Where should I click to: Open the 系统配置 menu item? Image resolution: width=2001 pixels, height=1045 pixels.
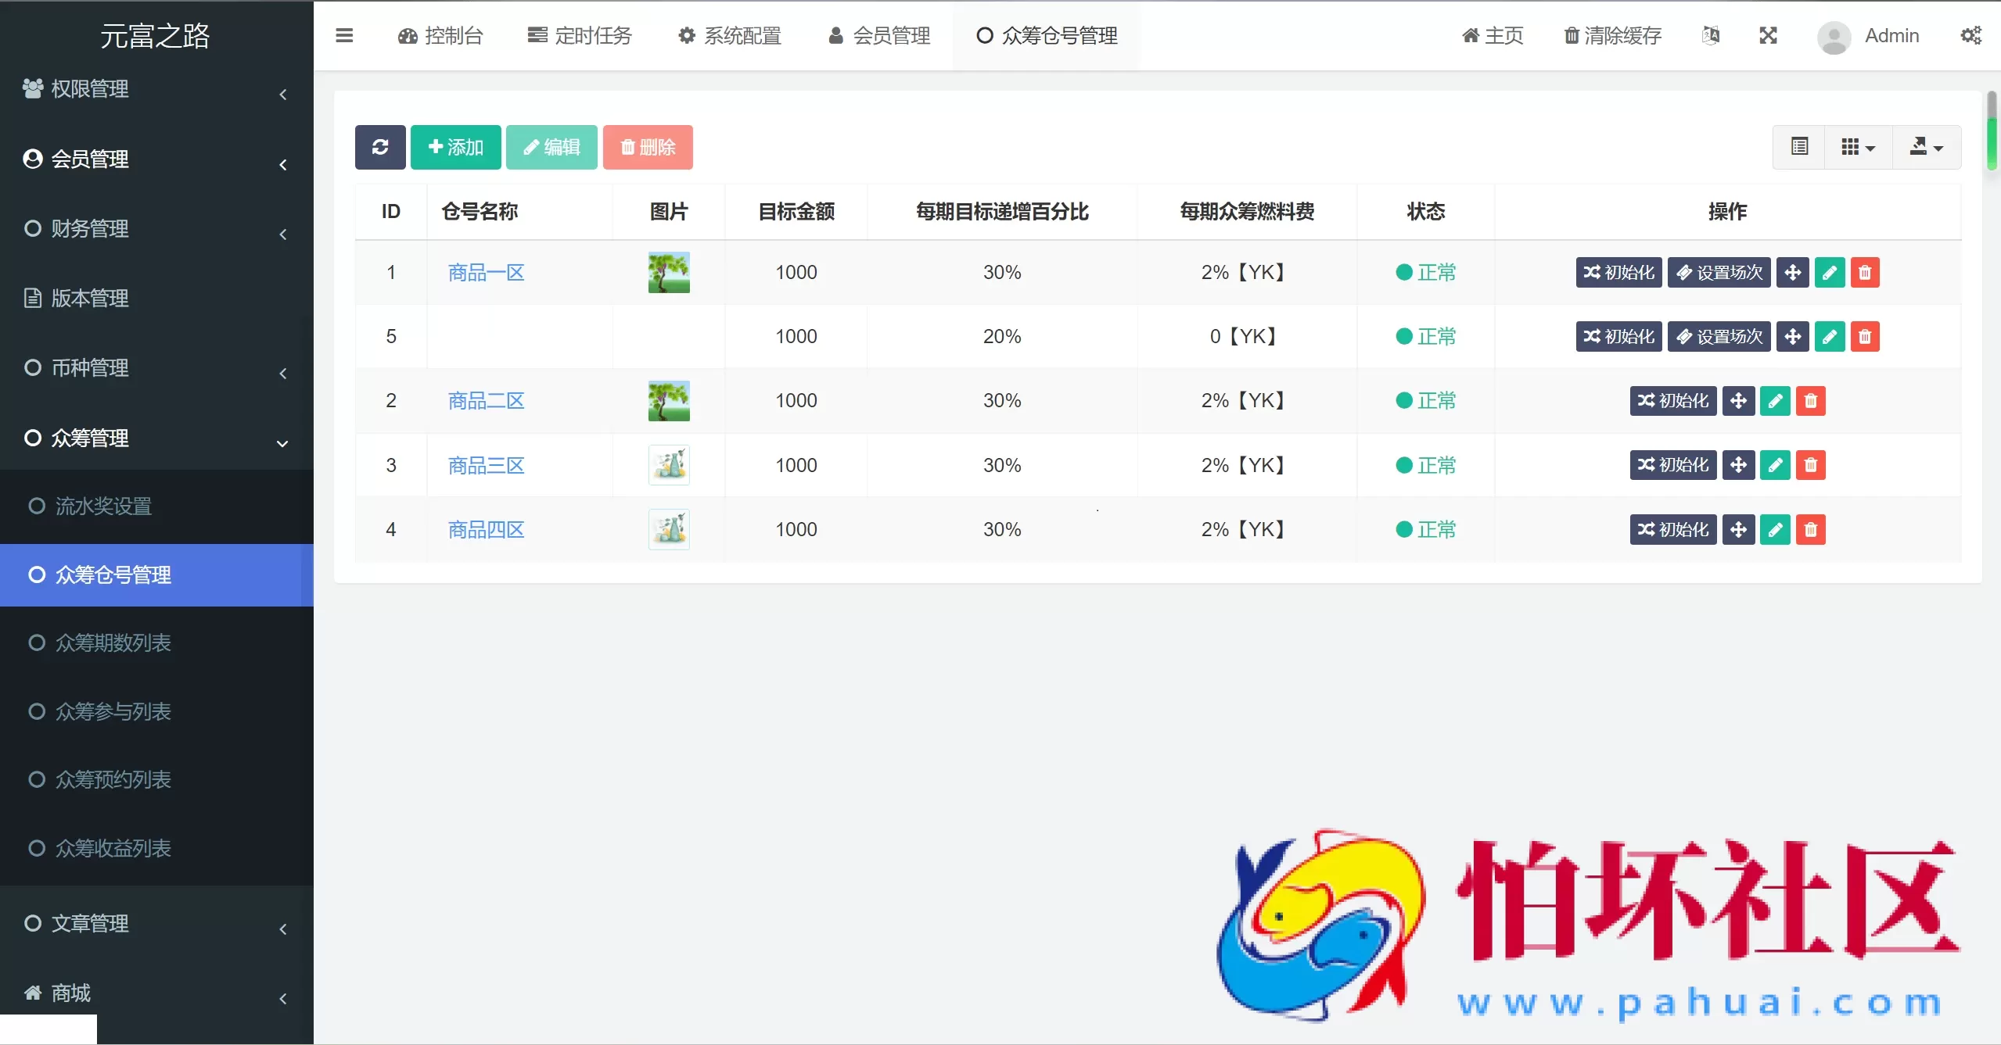click(728, 35)
